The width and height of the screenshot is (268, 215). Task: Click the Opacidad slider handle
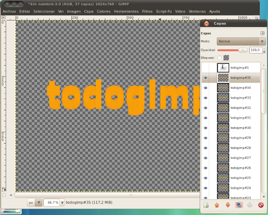pyautogui.click(x=243, y=50)
